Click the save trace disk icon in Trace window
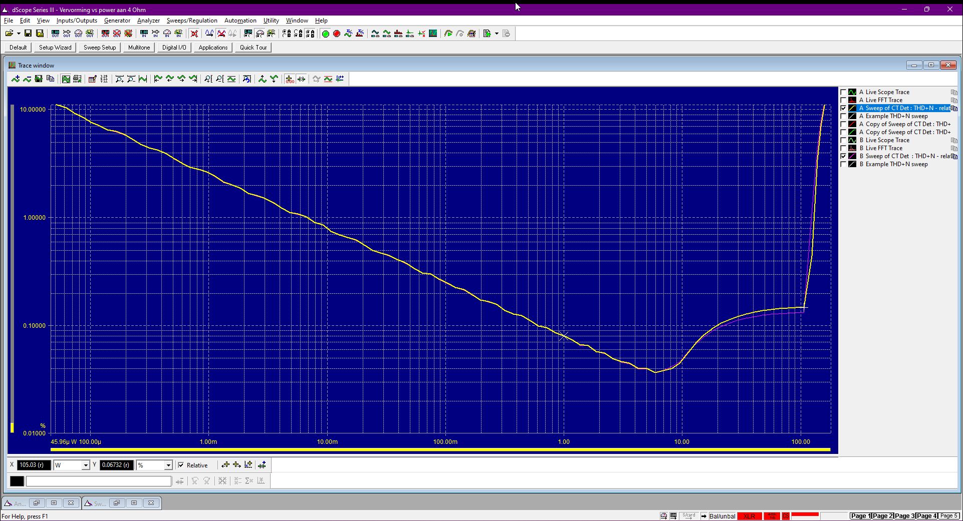This screenshot has width=963, height=521. [x=39, y=79]
